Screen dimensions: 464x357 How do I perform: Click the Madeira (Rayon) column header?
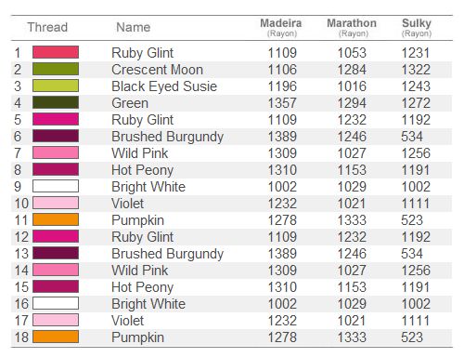pyautogui.click(x=281, y=27)
